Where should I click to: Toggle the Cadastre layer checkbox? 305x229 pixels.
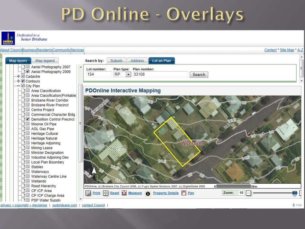[x=23, y=76]
